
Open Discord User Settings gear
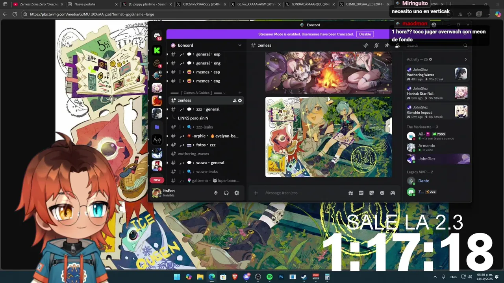click(x=237, y=193)
